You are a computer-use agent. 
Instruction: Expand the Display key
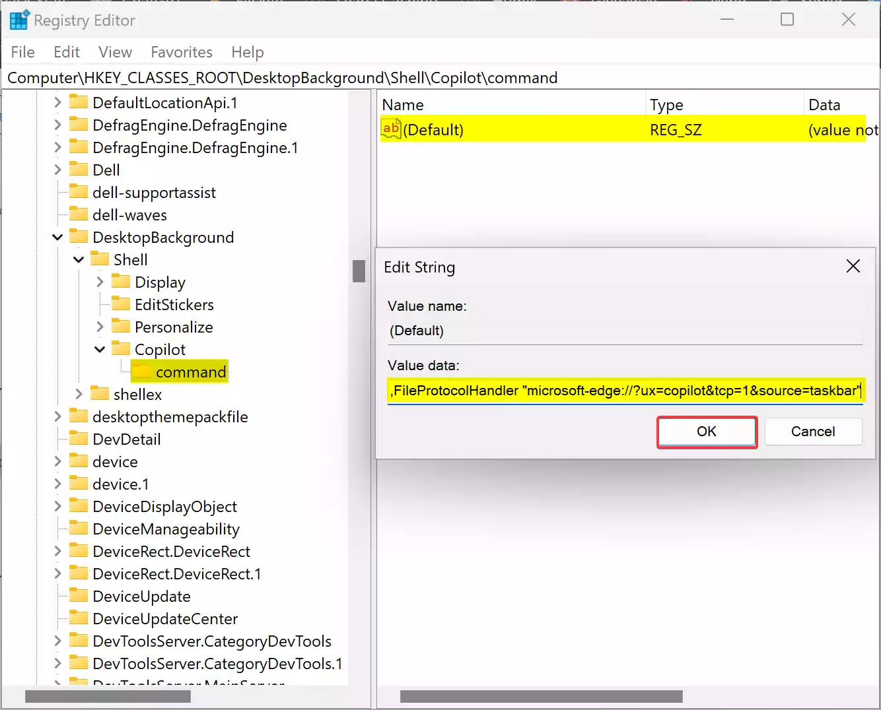[x=100, y=282]
